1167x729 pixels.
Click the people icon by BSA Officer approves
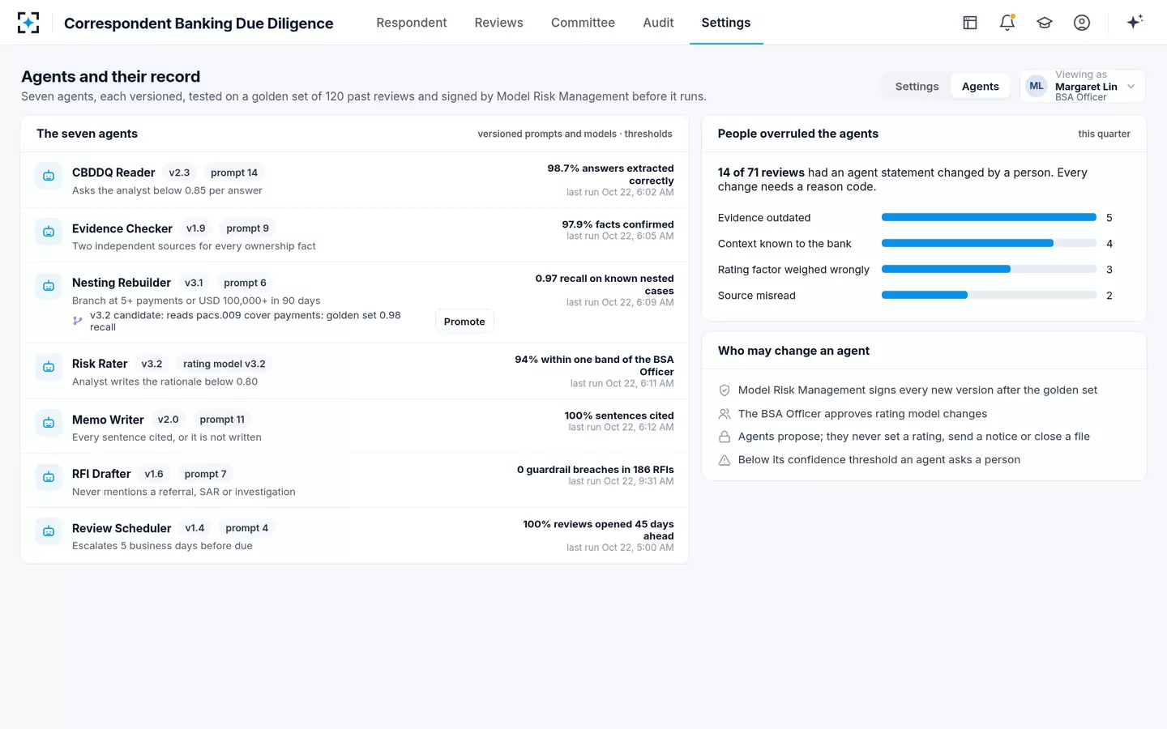(x=725, y=414)
